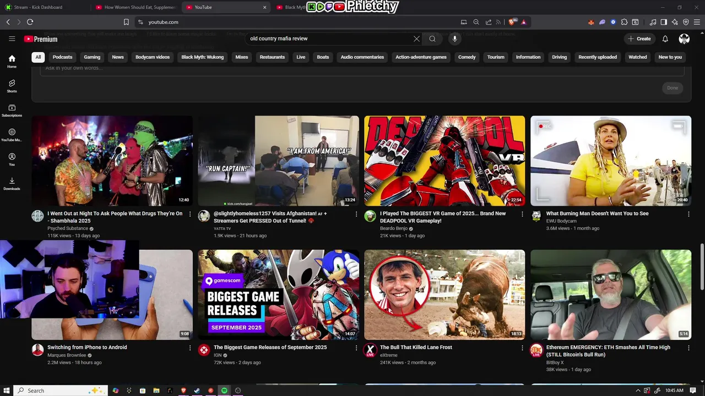Select the Gaming filter chip
The image size is (705, 396).
coord(92,57)
